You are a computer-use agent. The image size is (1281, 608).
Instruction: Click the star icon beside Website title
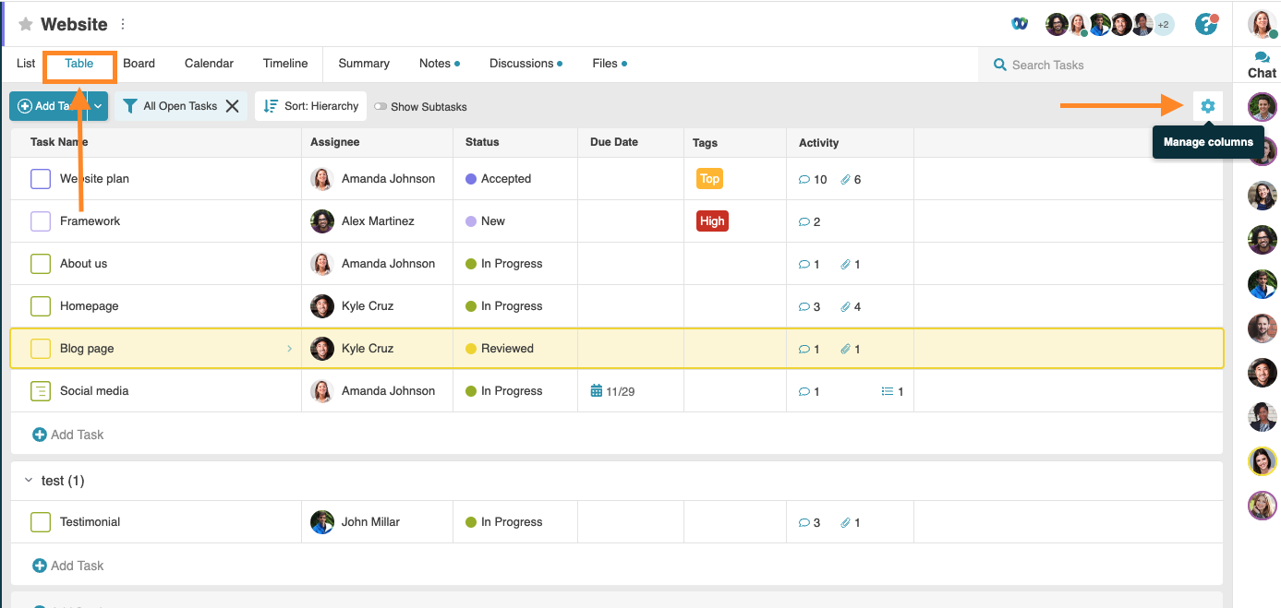(27, 24)
